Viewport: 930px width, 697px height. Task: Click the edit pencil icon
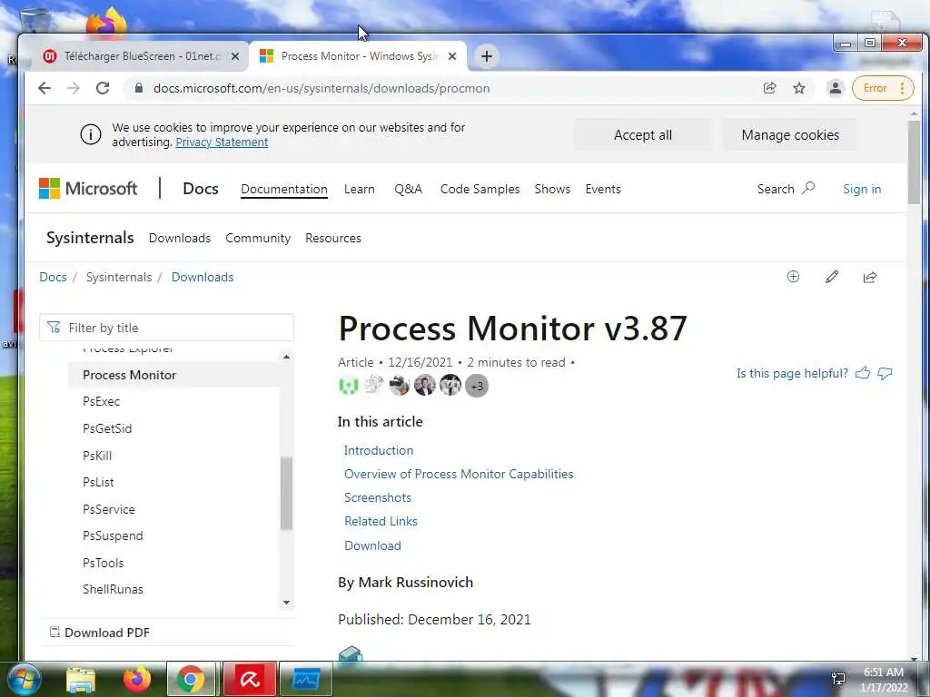832,277
